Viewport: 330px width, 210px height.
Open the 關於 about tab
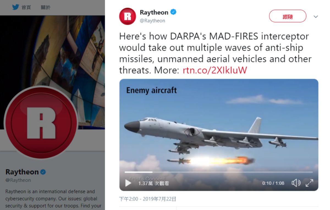46,7
